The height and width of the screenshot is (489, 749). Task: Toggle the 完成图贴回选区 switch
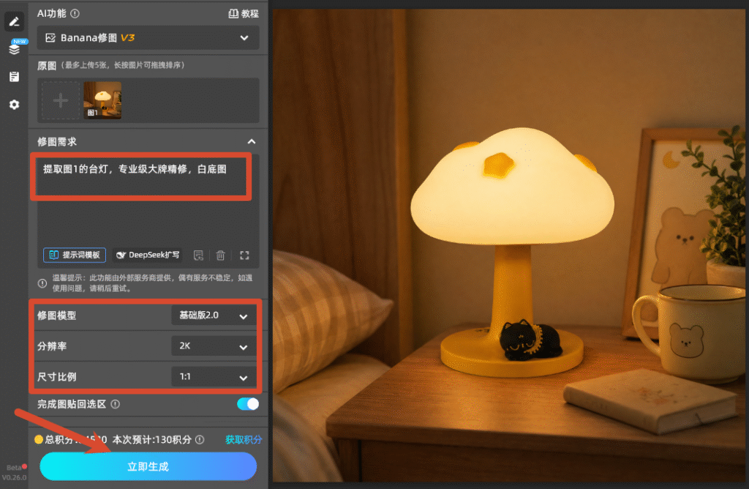[x=248, y=404]
